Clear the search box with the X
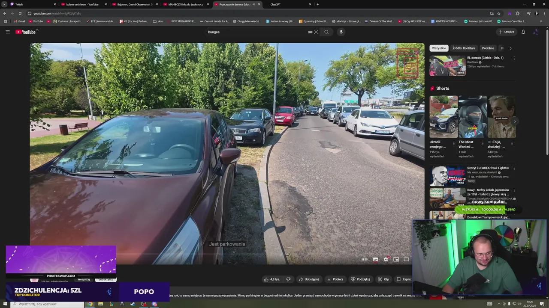This screenshot has height=308, width=549. pyautogui.click(x=316, y=32)
